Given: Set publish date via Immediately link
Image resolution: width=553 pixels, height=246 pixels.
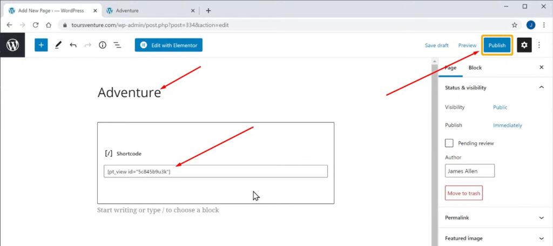Looking at the screenshot, I should click(x=508, y=125).
